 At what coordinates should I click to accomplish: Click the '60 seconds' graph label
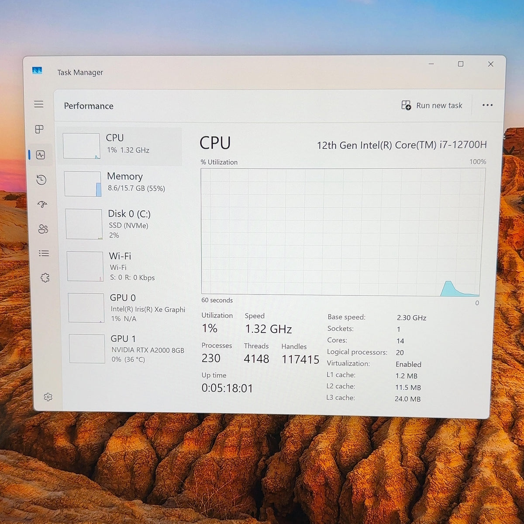tap(217, 300)
